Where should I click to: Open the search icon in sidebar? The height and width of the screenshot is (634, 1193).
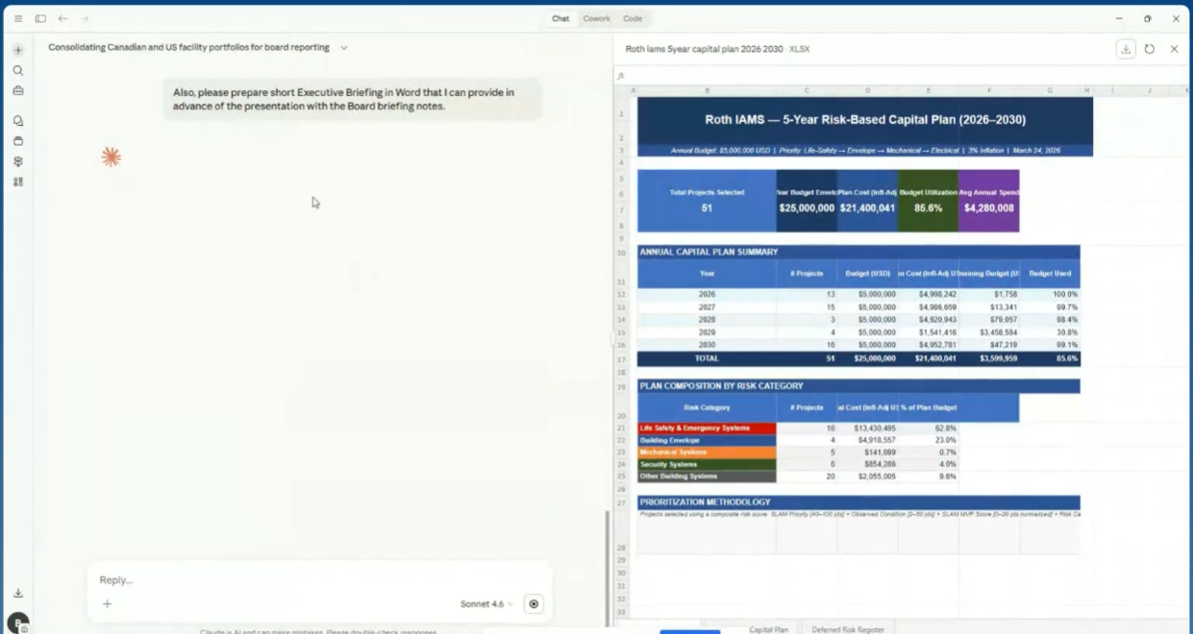tap(18, 70)
